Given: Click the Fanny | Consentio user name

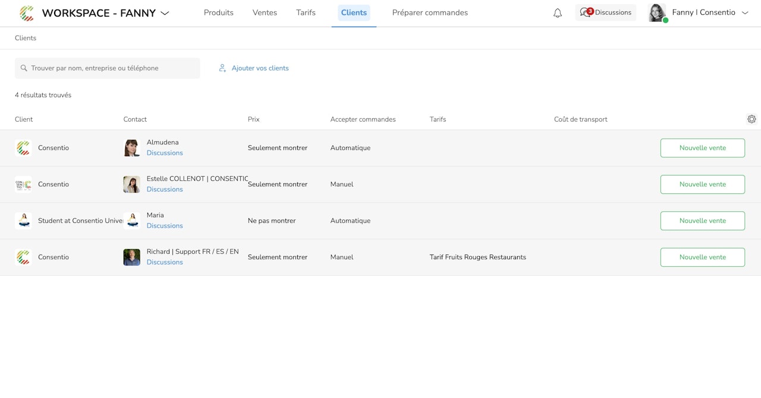Looking at the screenshot, I should 704,12.
